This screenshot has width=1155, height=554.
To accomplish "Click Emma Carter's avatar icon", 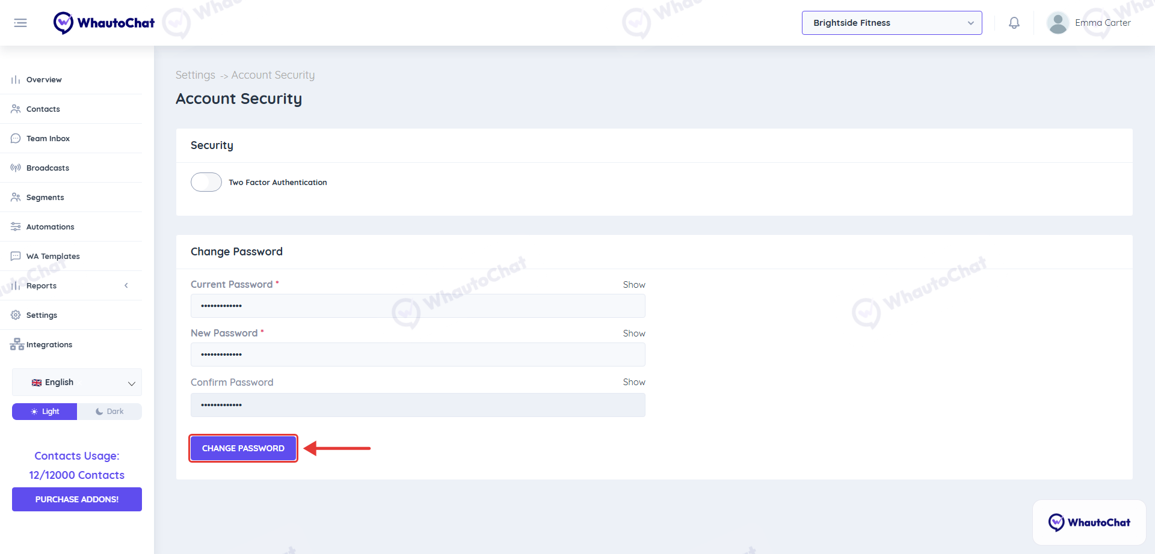I will coord(1058,23).
